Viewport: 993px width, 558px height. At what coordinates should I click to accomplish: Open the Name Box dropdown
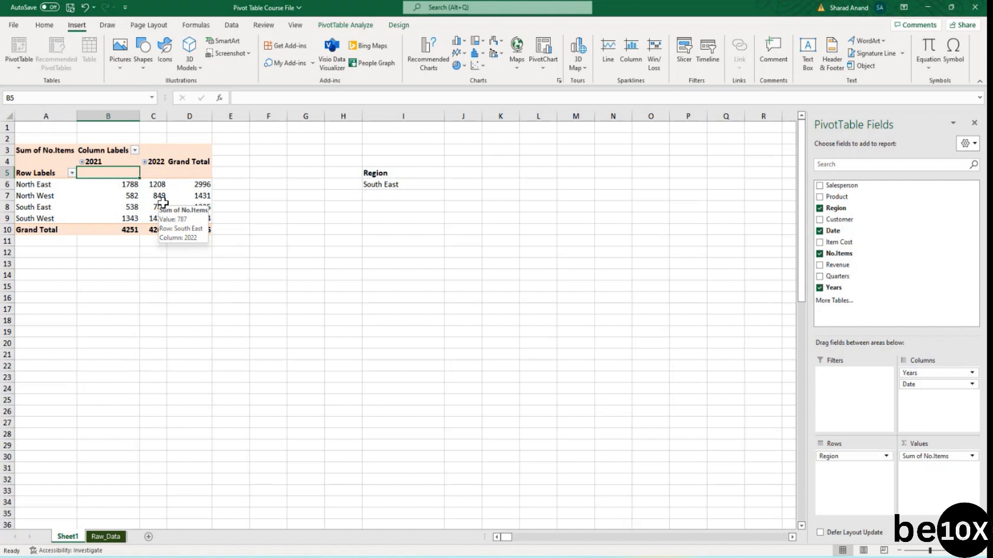click(152, 98)
